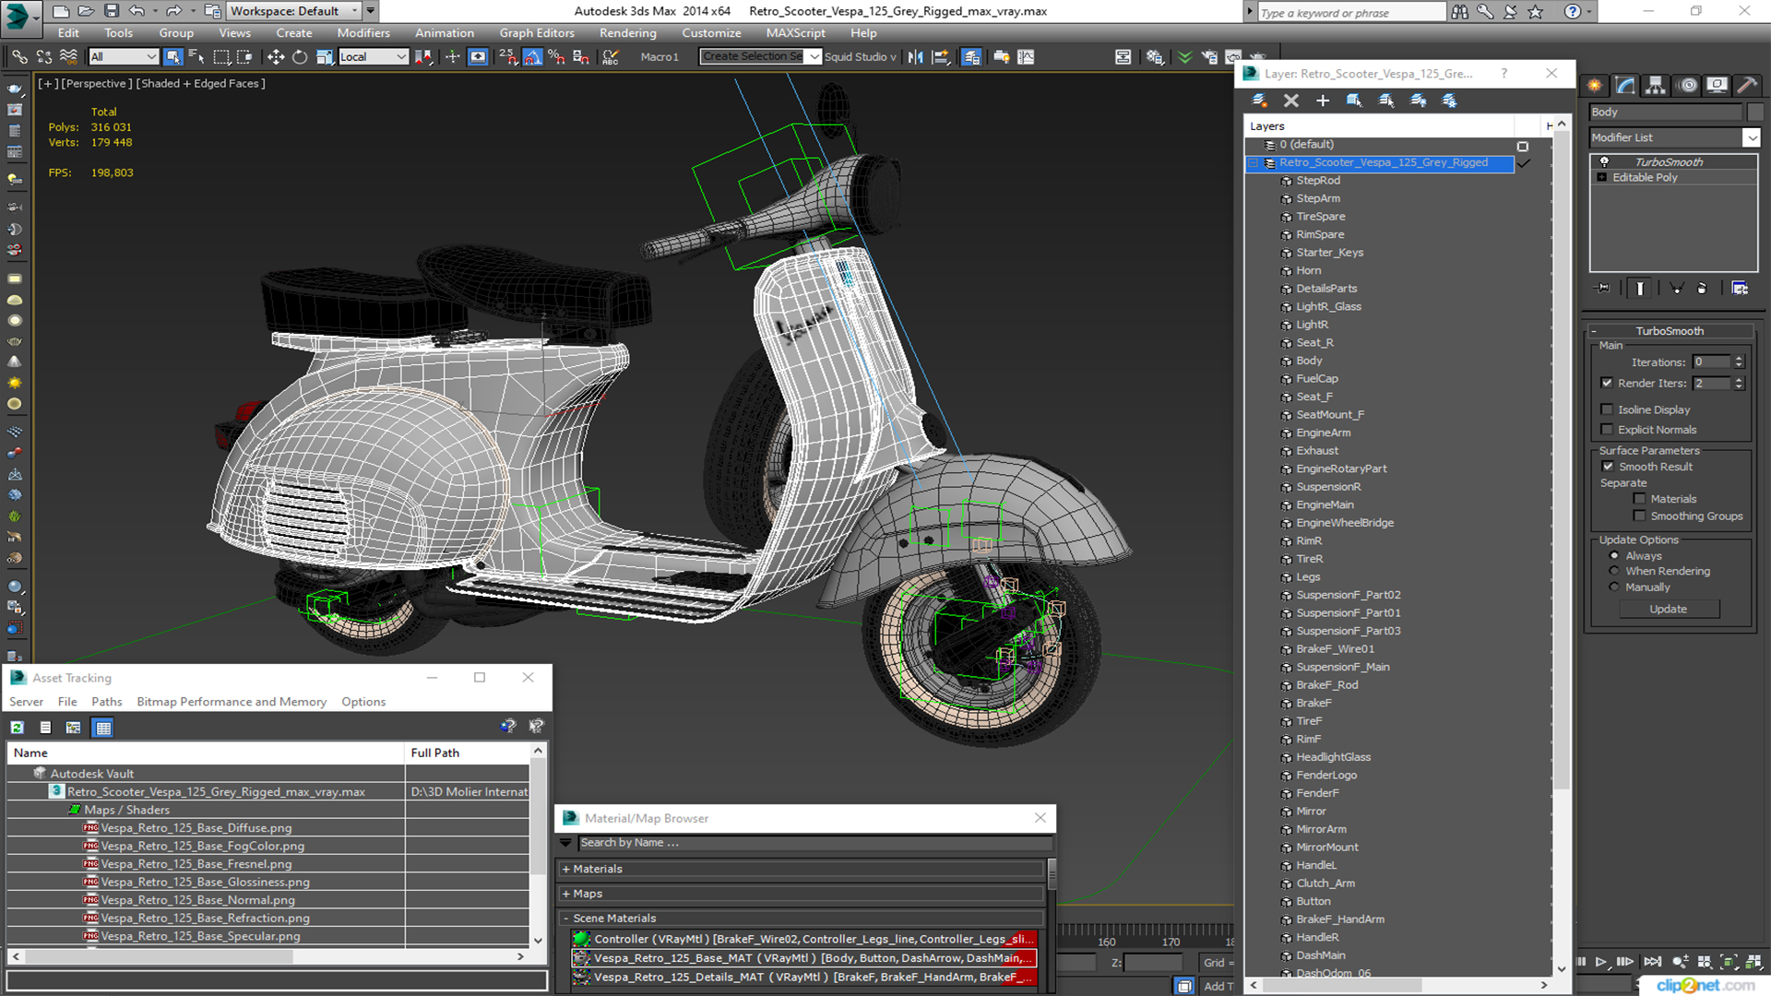
Task: Create a new layer in Layer dialog
Action: 1259,101
